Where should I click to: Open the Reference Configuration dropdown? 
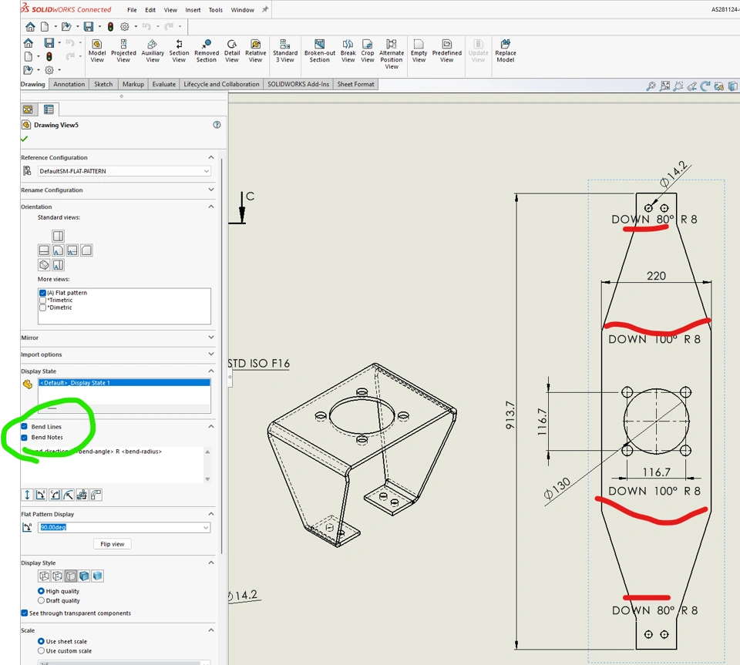(x=123, y=171)
